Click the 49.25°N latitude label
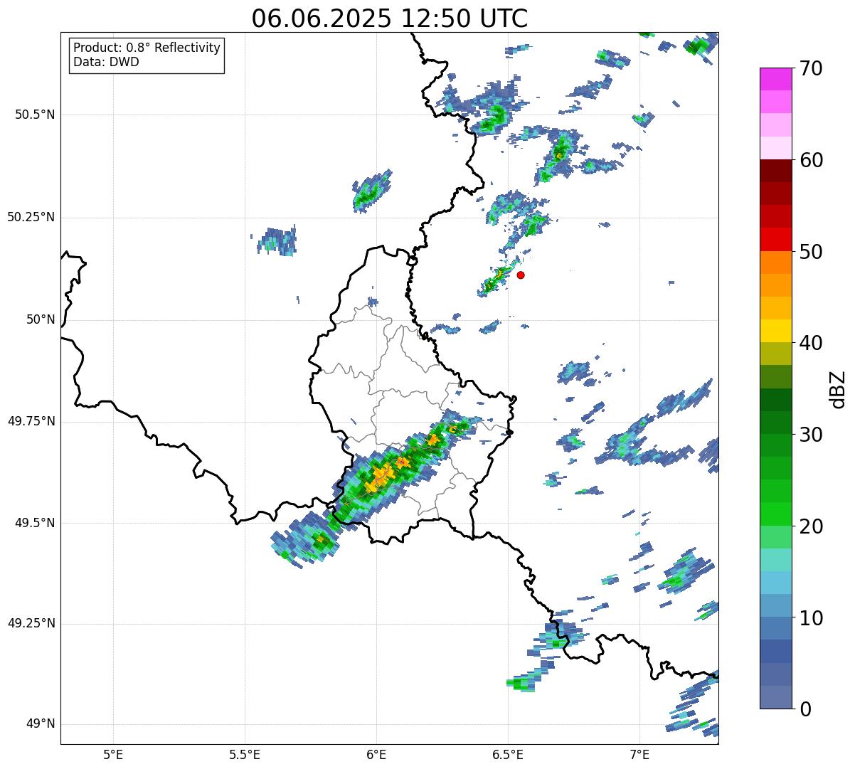855x769 pixels. pos(31,624)
